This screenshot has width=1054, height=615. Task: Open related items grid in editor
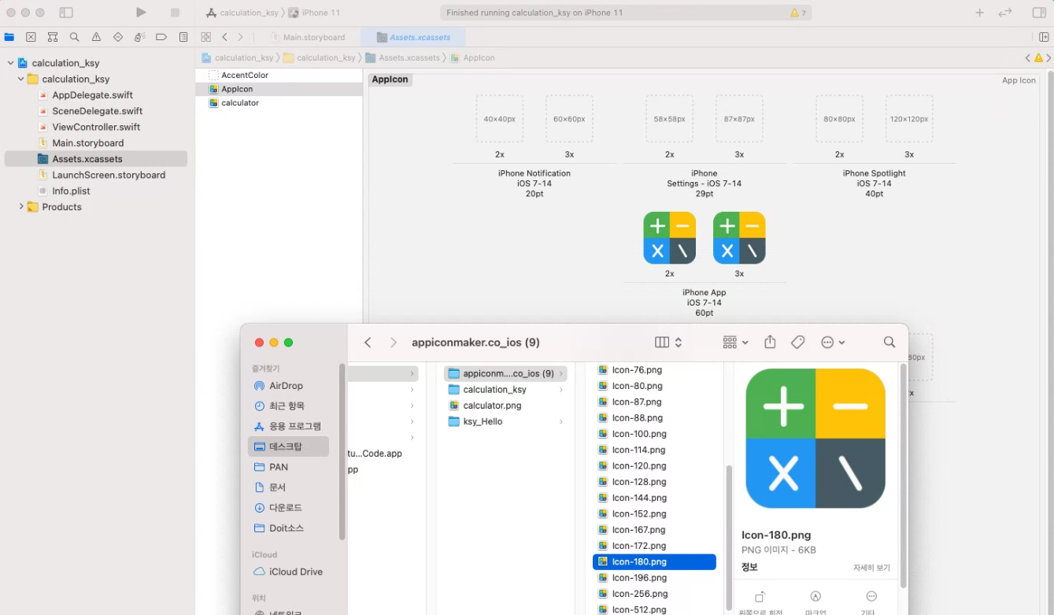click(x=205, y=37)
